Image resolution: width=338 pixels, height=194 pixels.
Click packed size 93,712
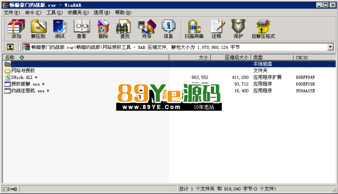click(241, 84)
